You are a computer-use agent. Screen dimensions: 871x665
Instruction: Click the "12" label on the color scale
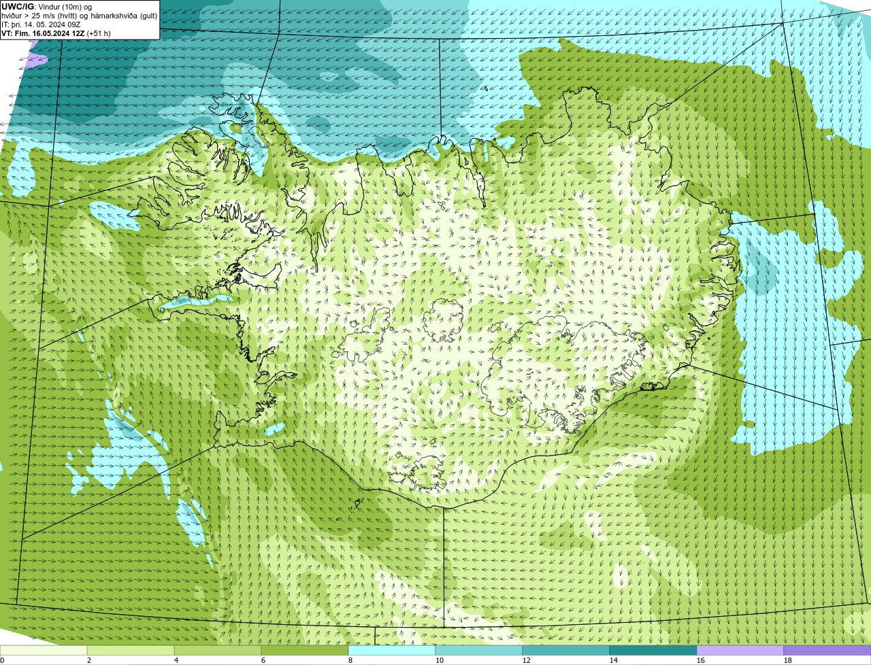527,660
